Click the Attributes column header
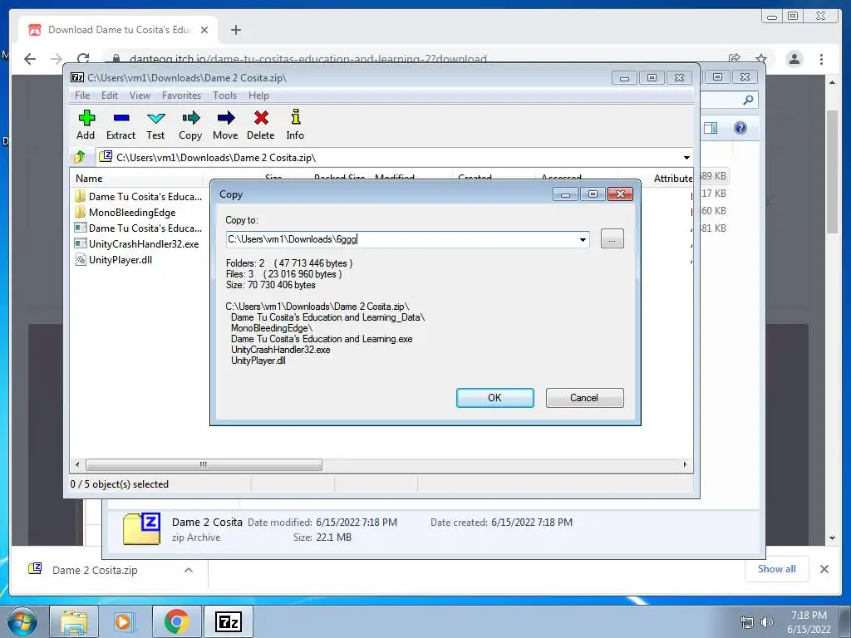The width and height of the screenshot is (851, 638). tap(671, 179)
